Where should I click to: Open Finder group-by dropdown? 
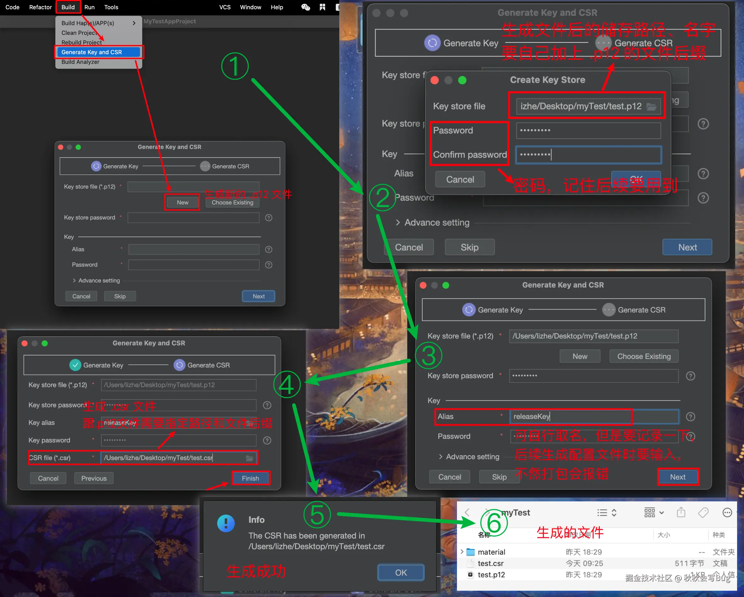(654, 513)
